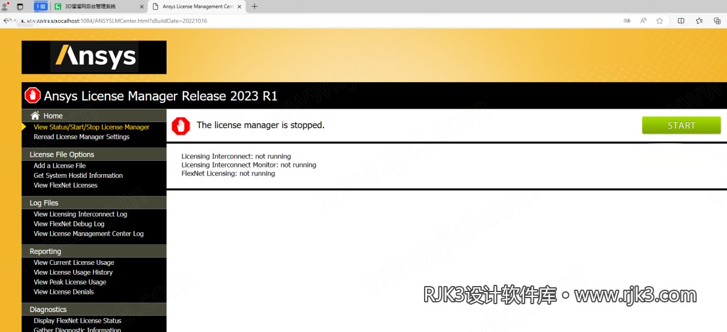
Task: Open View License Usage History
Action: [73, 272]
